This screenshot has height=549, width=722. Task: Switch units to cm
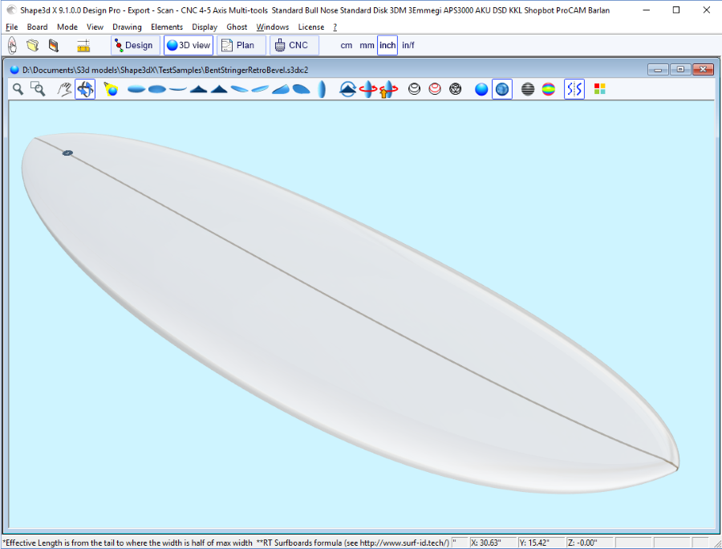(347, 46)
